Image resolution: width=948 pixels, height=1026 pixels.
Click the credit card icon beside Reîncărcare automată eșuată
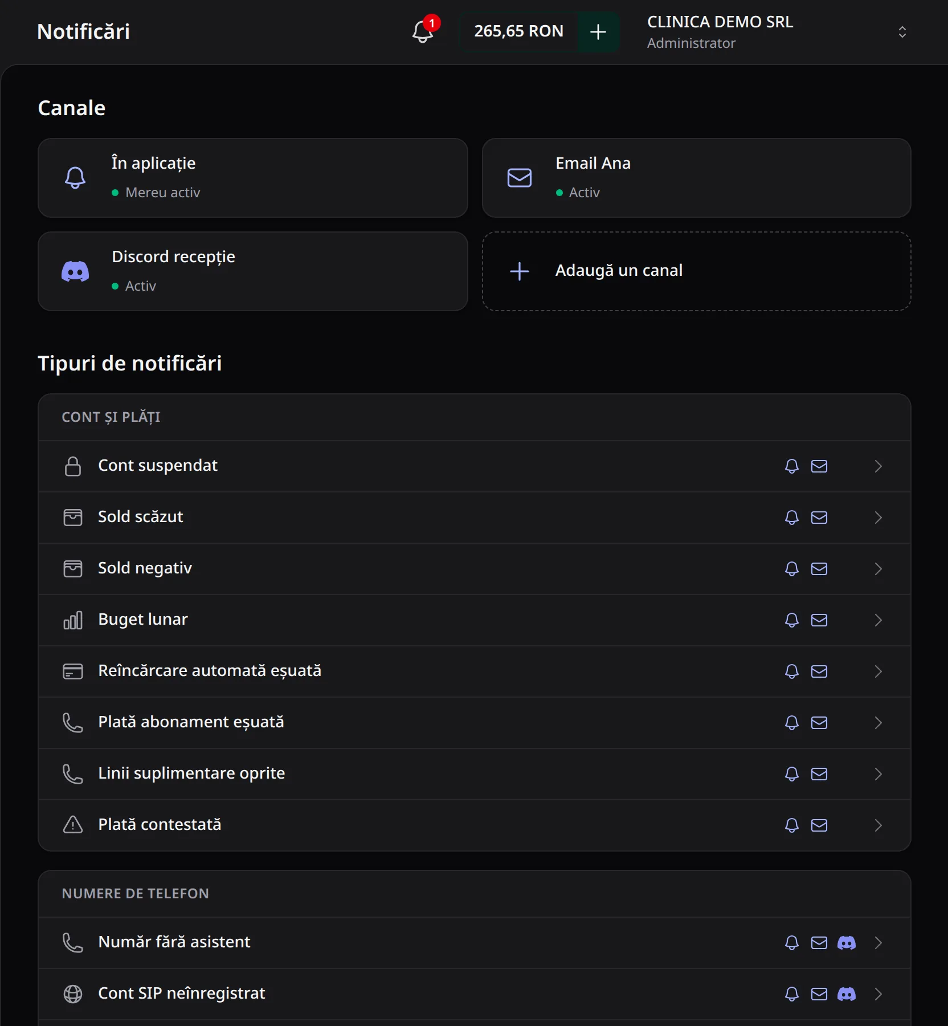tap(73, 671)
